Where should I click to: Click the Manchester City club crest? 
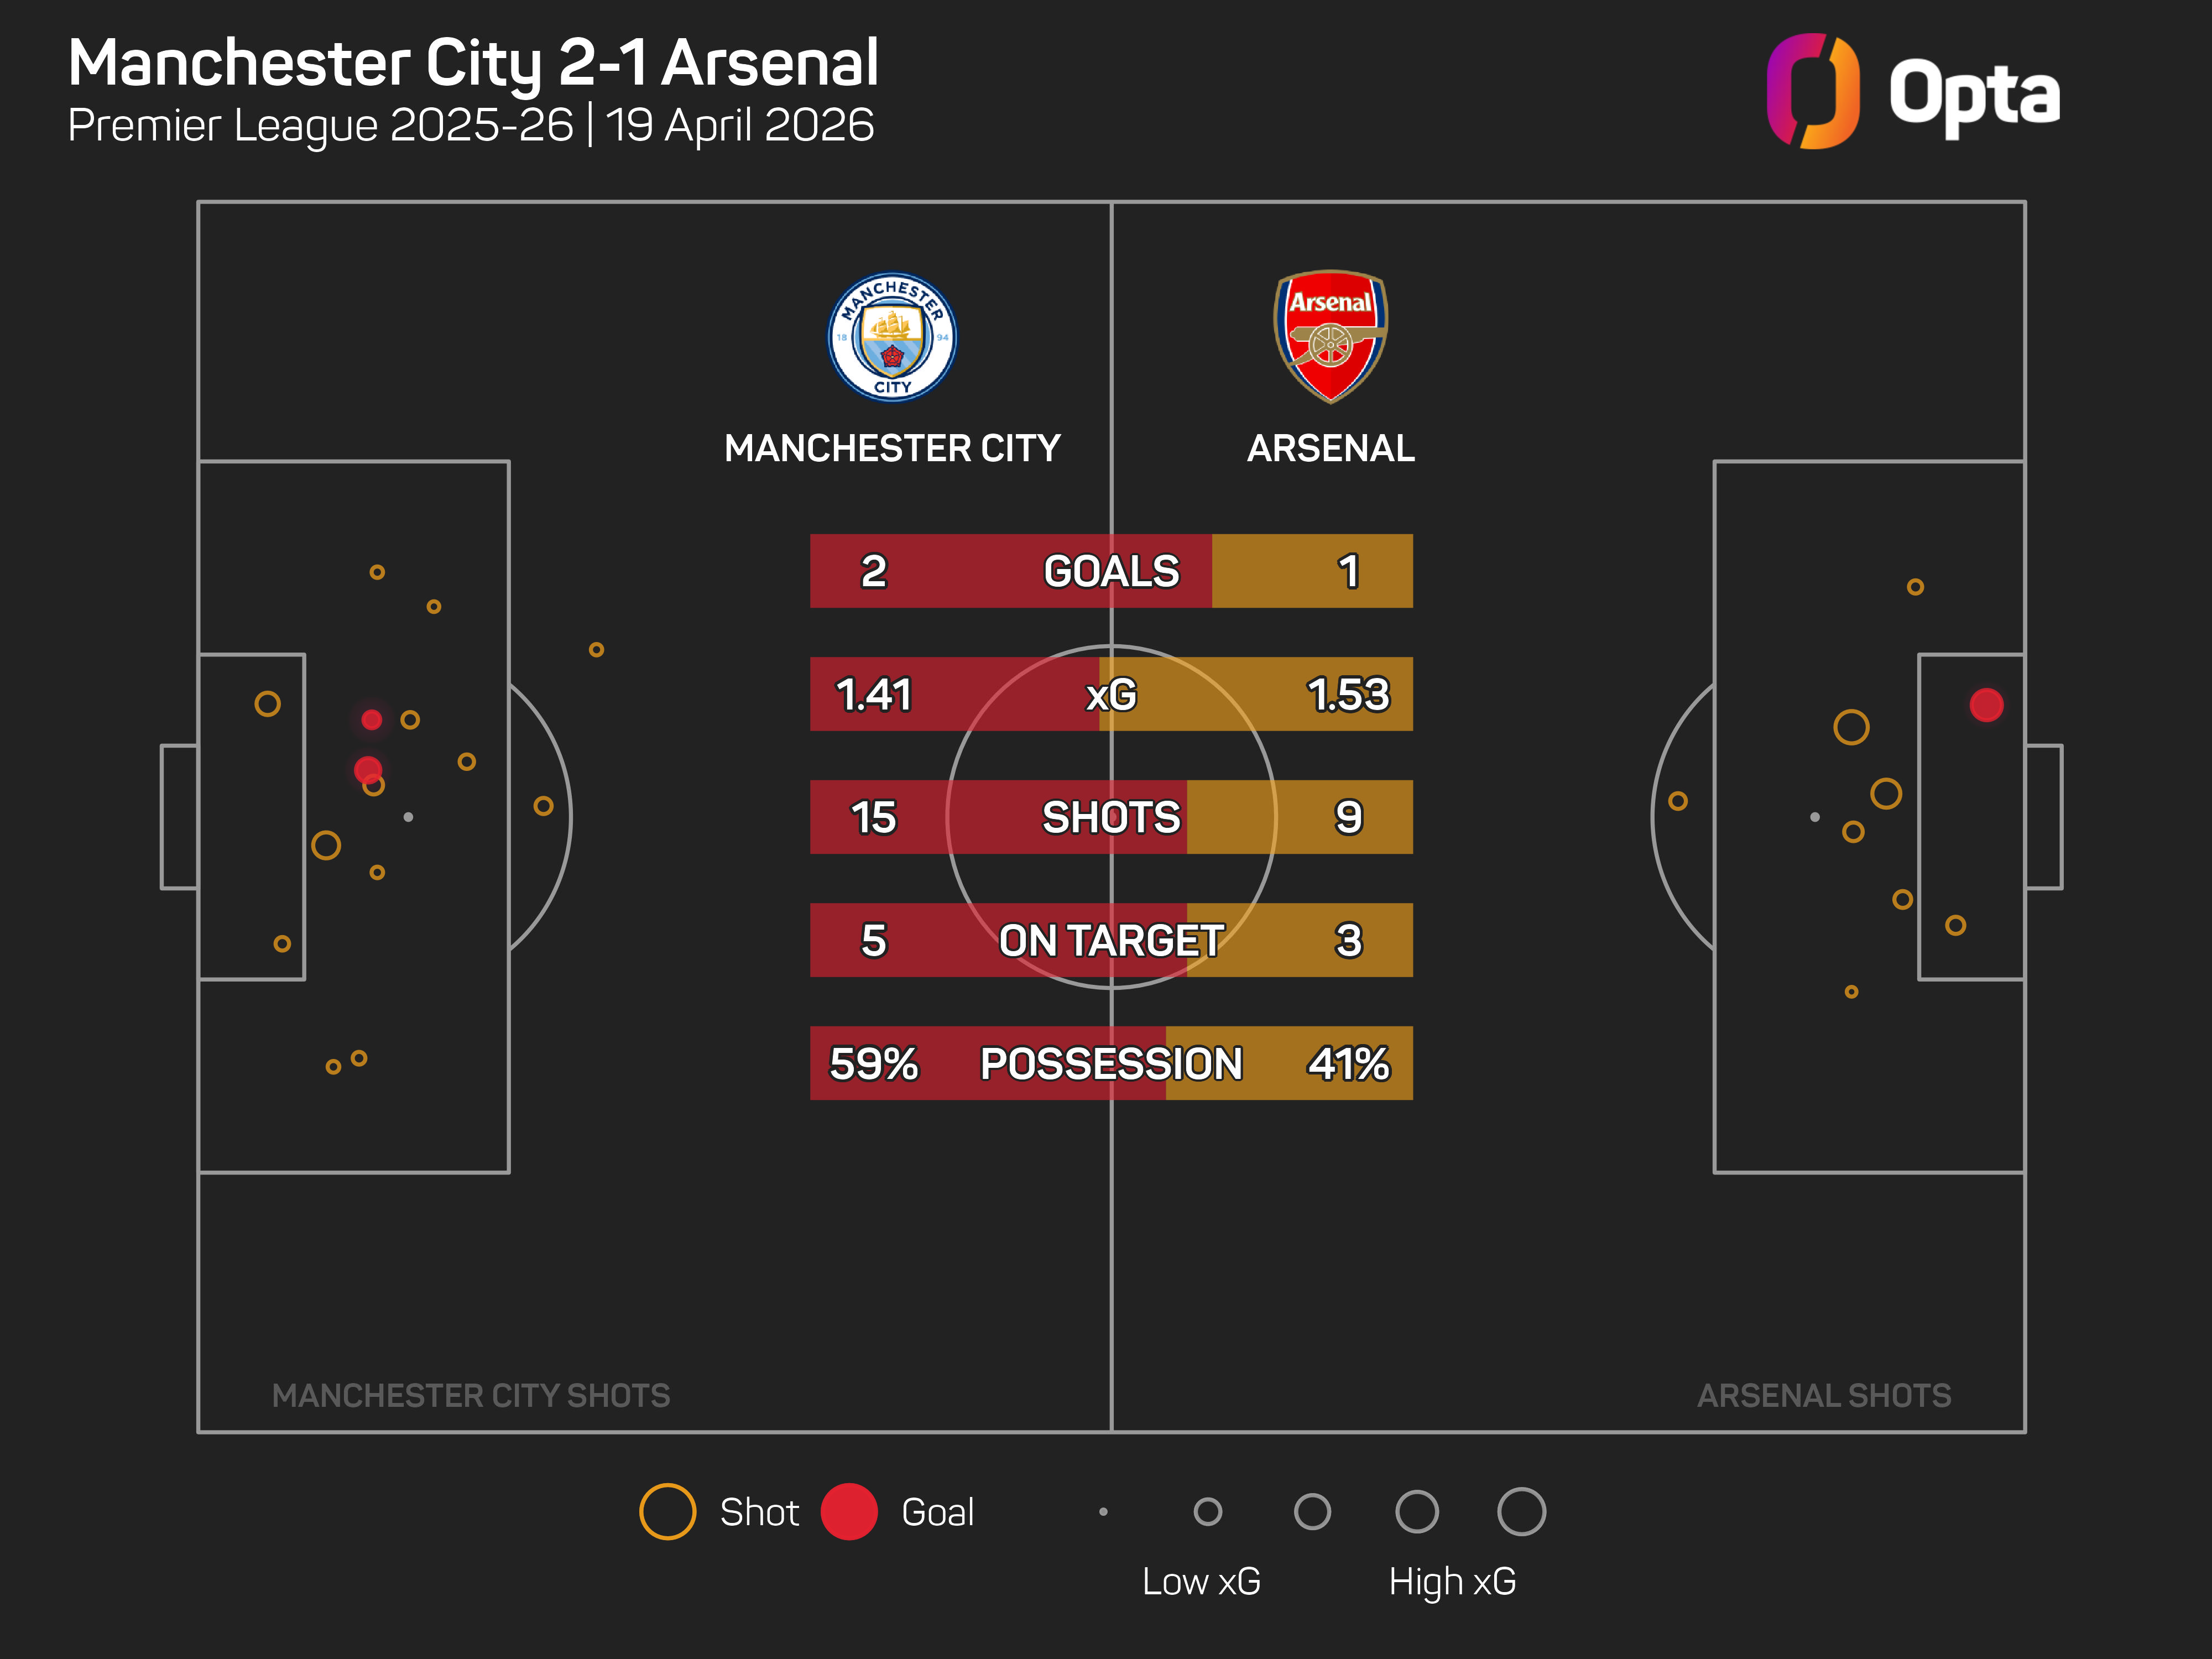[x=892, y=337]
